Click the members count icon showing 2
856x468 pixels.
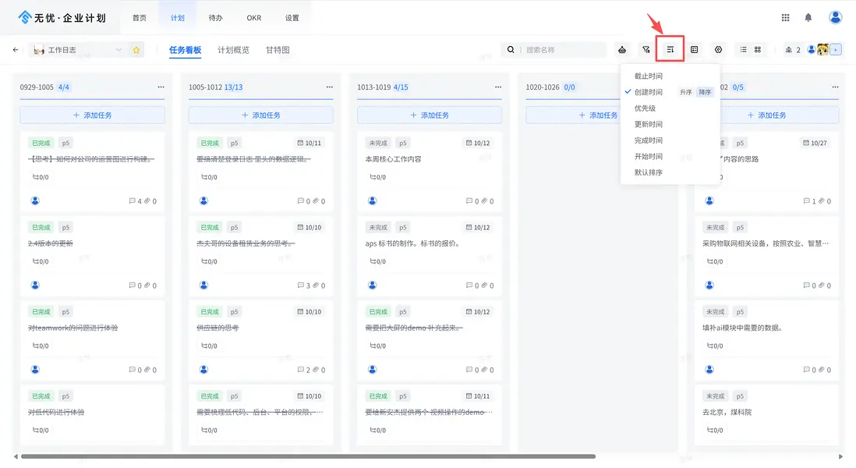(x=793, y=50)
